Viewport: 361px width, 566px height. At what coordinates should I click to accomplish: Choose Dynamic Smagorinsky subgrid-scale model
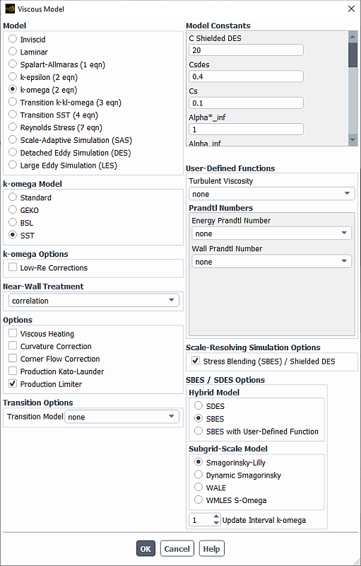point(199,475)
